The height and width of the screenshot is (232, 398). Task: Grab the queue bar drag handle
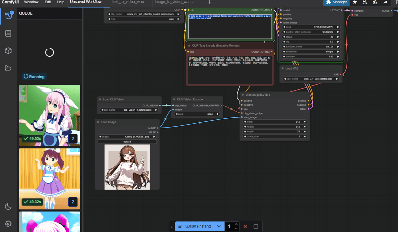(171, 226)
